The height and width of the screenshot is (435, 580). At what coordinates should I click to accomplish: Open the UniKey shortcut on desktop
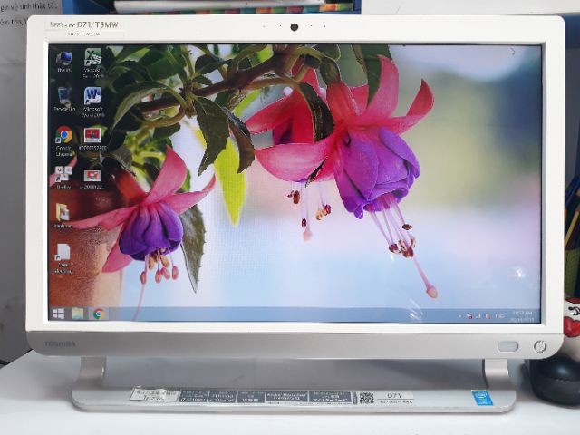(x=63, y=173)
